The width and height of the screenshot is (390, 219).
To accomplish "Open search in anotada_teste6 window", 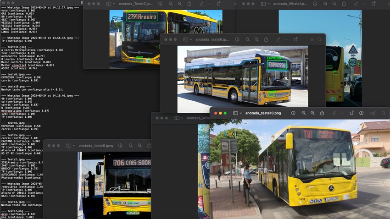I will (x=319, y=39).
